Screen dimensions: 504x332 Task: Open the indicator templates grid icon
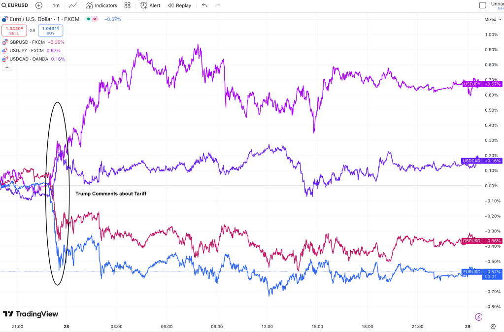[x=128, y=5]
